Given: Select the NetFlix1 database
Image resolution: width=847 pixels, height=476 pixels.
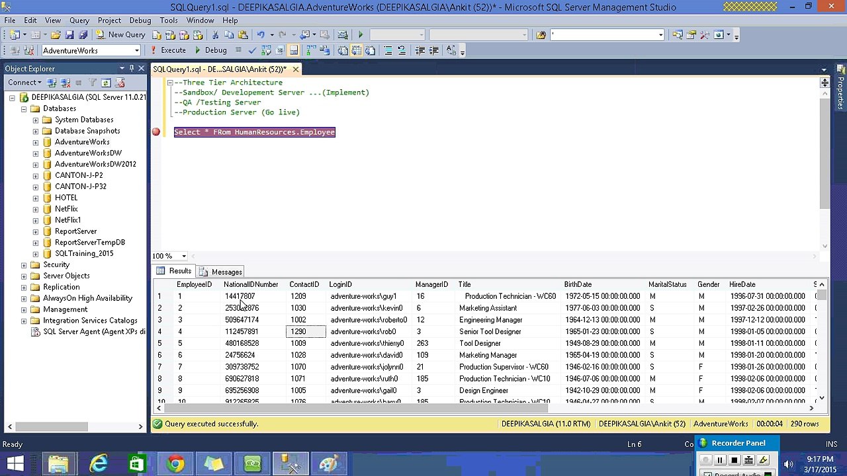Looking at the screenshot, I should click(67, 220).
